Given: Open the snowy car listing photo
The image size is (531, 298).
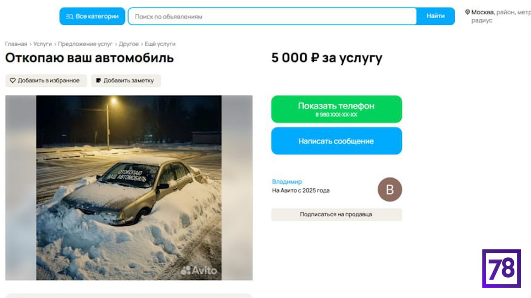Looking at the screenshot, I should coord(129,187).
